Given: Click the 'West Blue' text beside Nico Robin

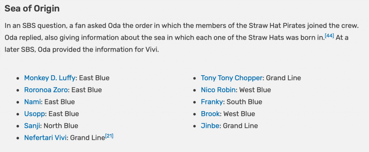Looking at the screenshot, I should [x=255, y=90].
